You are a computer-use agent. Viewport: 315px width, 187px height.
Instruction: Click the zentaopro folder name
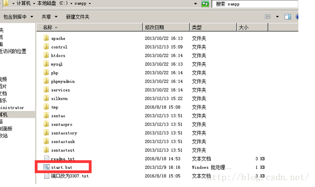tap(62, 125)
